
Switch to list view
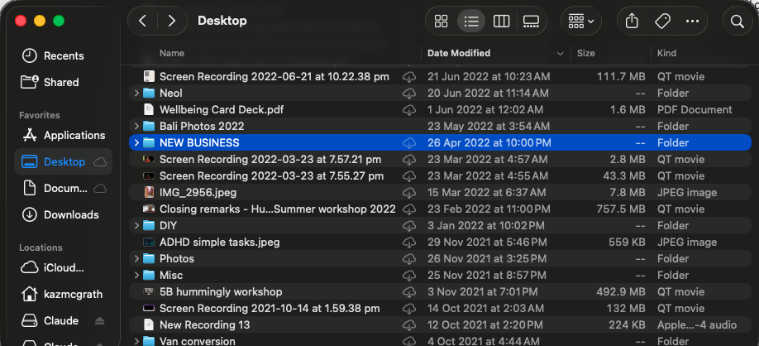point(471,21)
